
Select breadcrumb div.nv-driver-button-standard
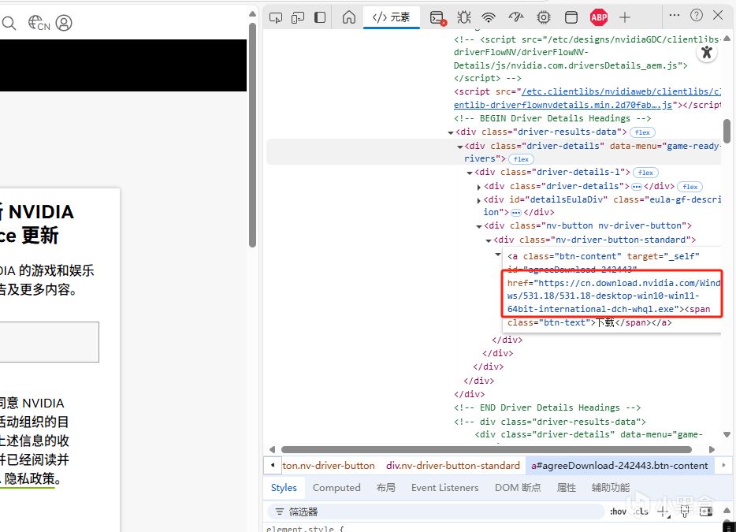coord(453,466)
